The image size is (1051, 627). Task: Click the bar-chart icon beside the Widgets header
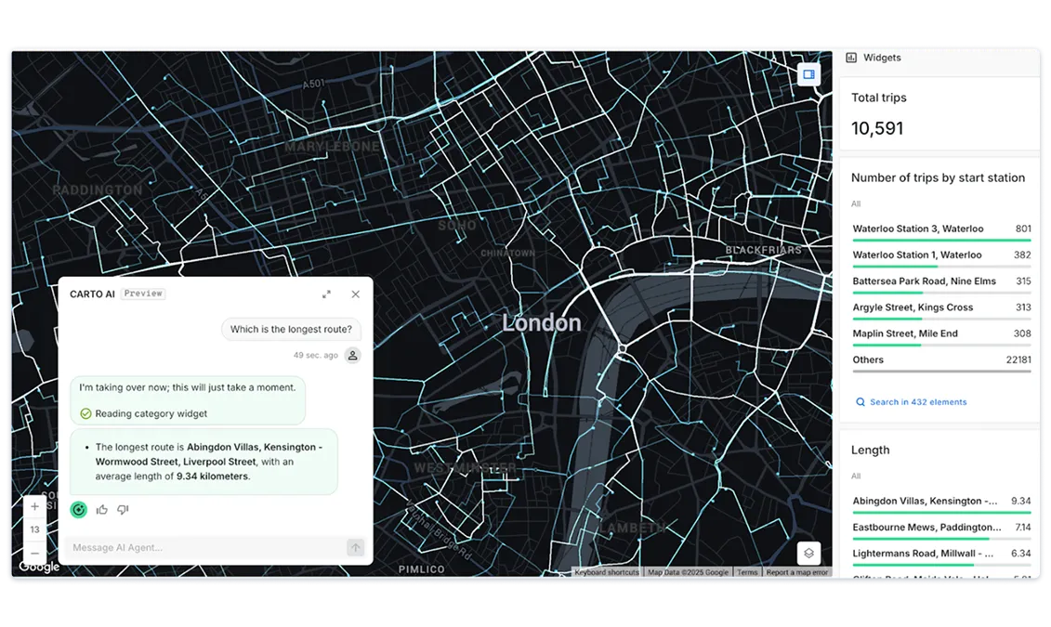[x=850, y=57]
